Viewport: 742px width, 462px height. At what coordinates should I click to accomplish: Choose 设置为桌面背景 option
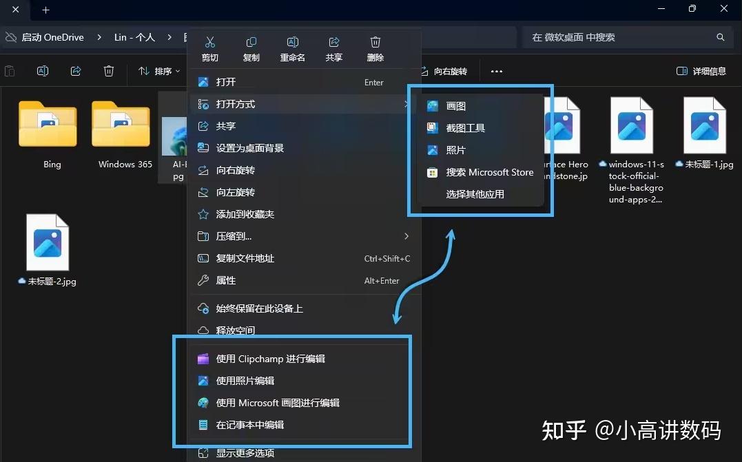point(304,148)
